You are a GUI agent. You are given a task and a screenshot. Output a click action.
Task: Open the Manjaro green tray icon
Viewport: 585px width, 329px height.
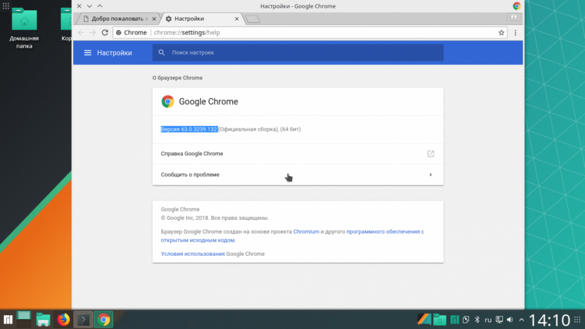click(454, 320)
